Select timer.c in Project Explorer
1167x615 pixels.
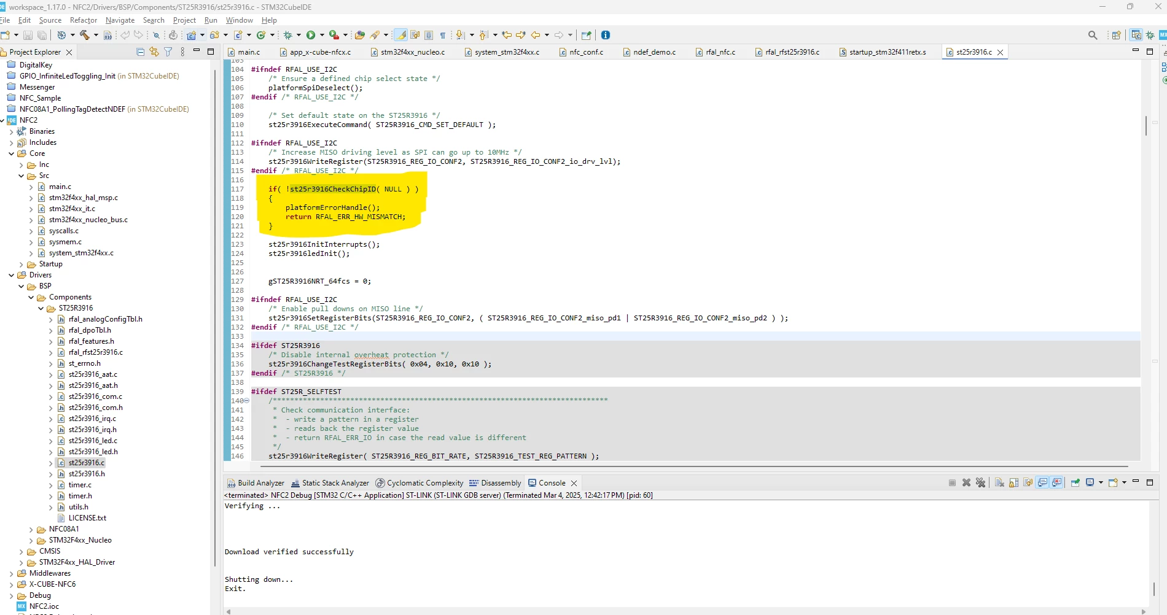click(x=80, y=485)
